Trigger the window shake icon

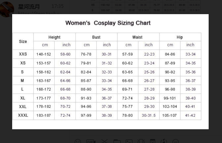(x=141, y=141)
